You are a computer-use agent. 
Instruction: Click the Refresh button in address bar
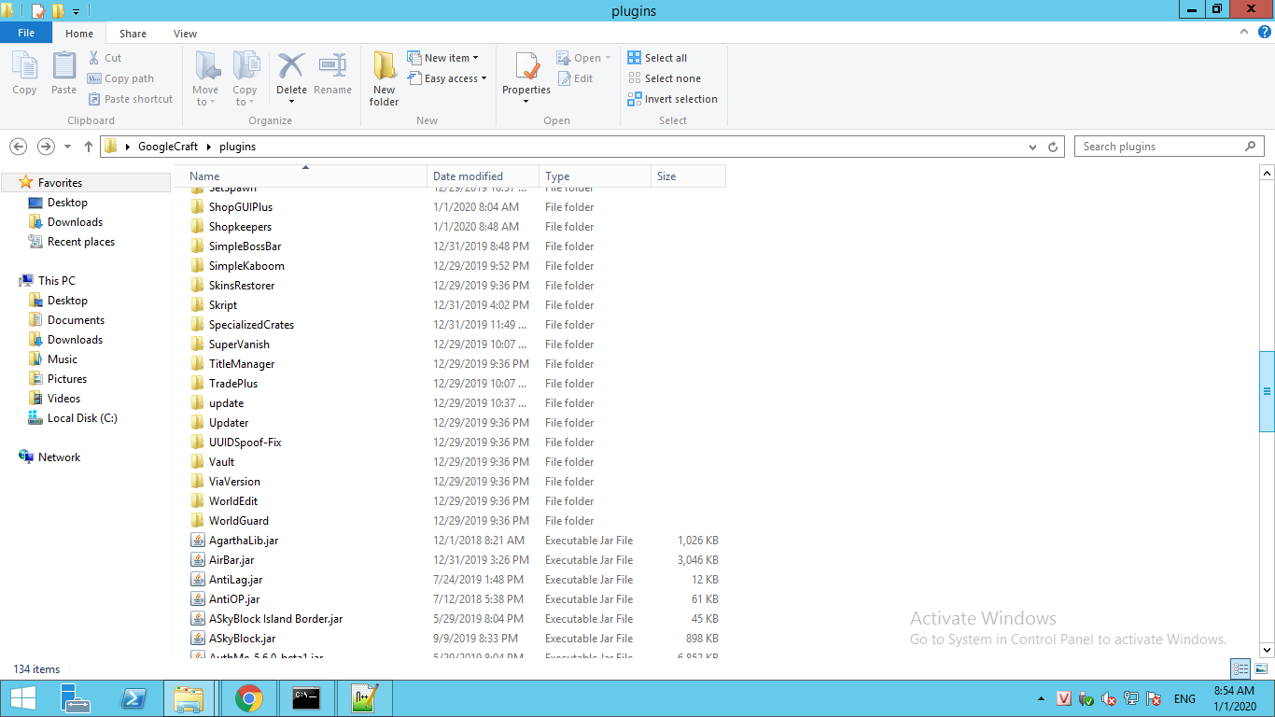point(1053,147)
